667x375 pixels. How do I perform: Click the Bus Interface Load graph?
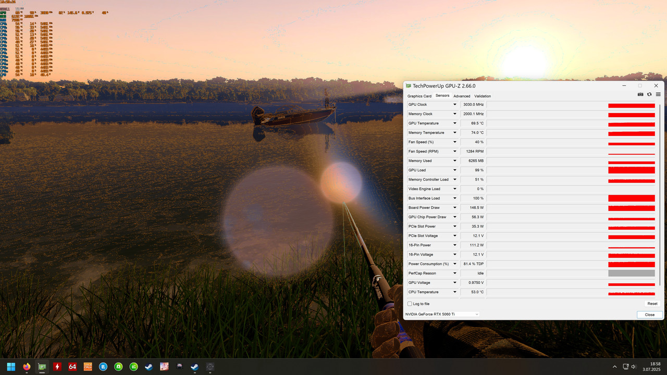[x=571, y=198]
